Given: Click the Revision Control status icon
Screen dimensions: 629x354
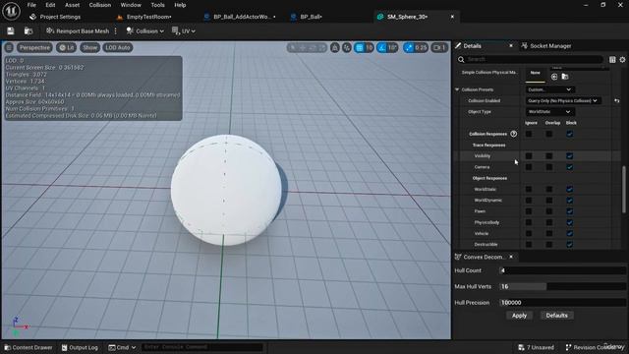Looking at the screenshot, I should pos(568,347).
